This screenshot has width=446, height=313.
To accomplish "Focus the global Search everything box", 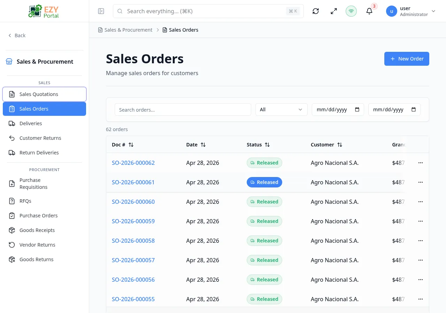I will (208, 11).
